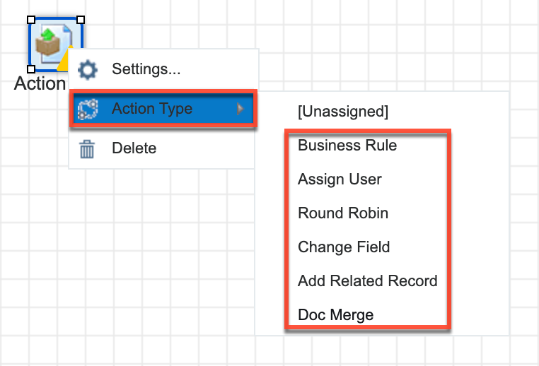Choose Add Related Record option

coord(367,281)
